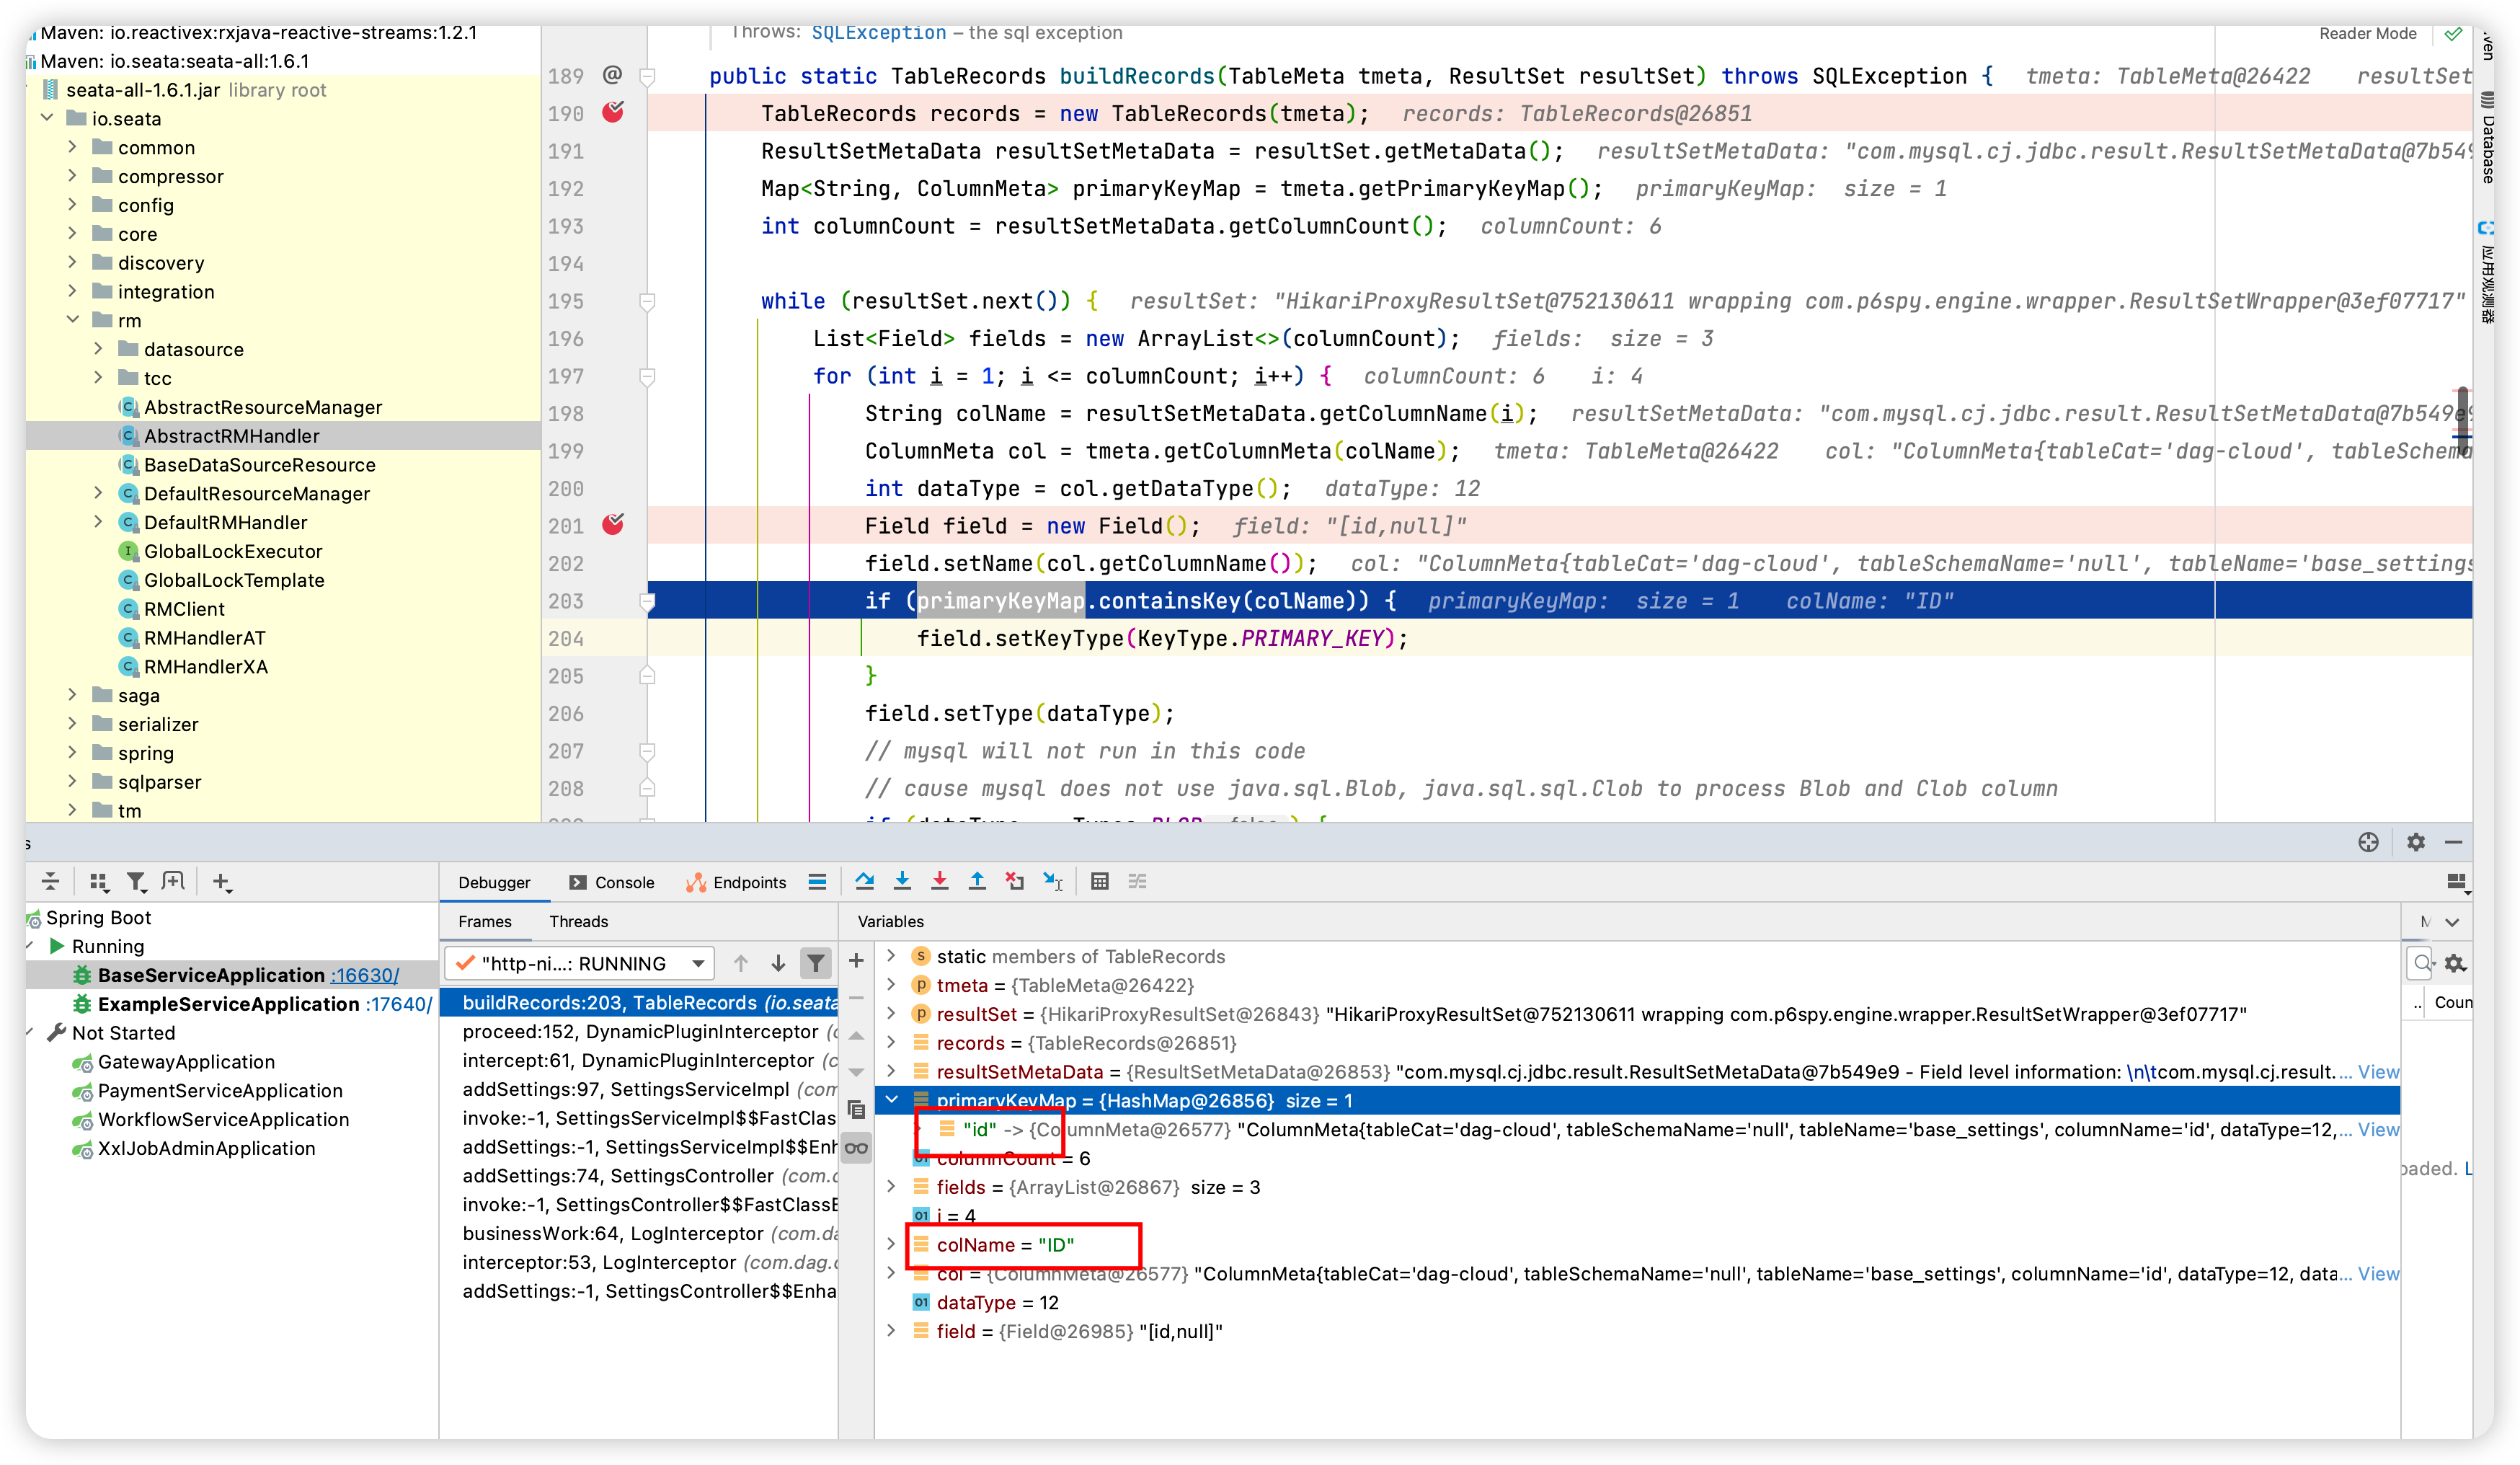
Task: Open BaseServiceApplication port 16630 link
Action: [x=364, y=975]
